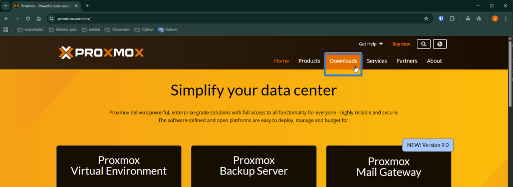This screenshot has width=513, height=187.
Task: Expand the Get Help dropdown
Action: 371,44
